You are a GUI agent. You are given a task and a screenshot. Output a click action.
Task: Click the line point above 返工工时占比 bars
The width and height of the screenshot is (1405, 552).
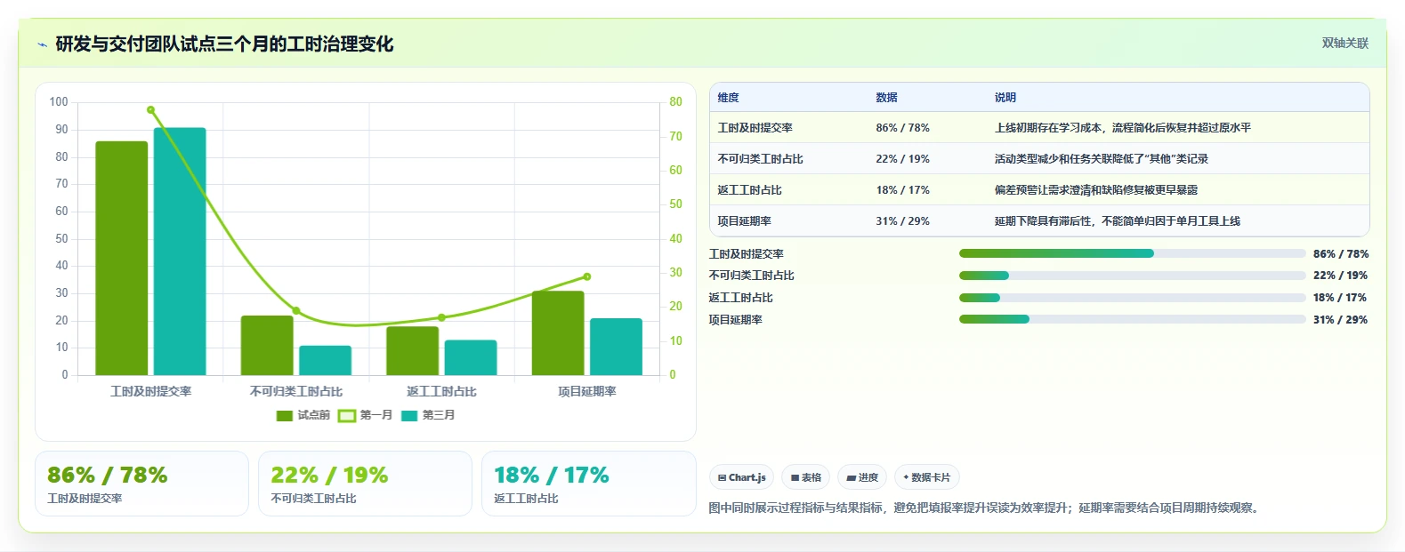coord(441,317)
